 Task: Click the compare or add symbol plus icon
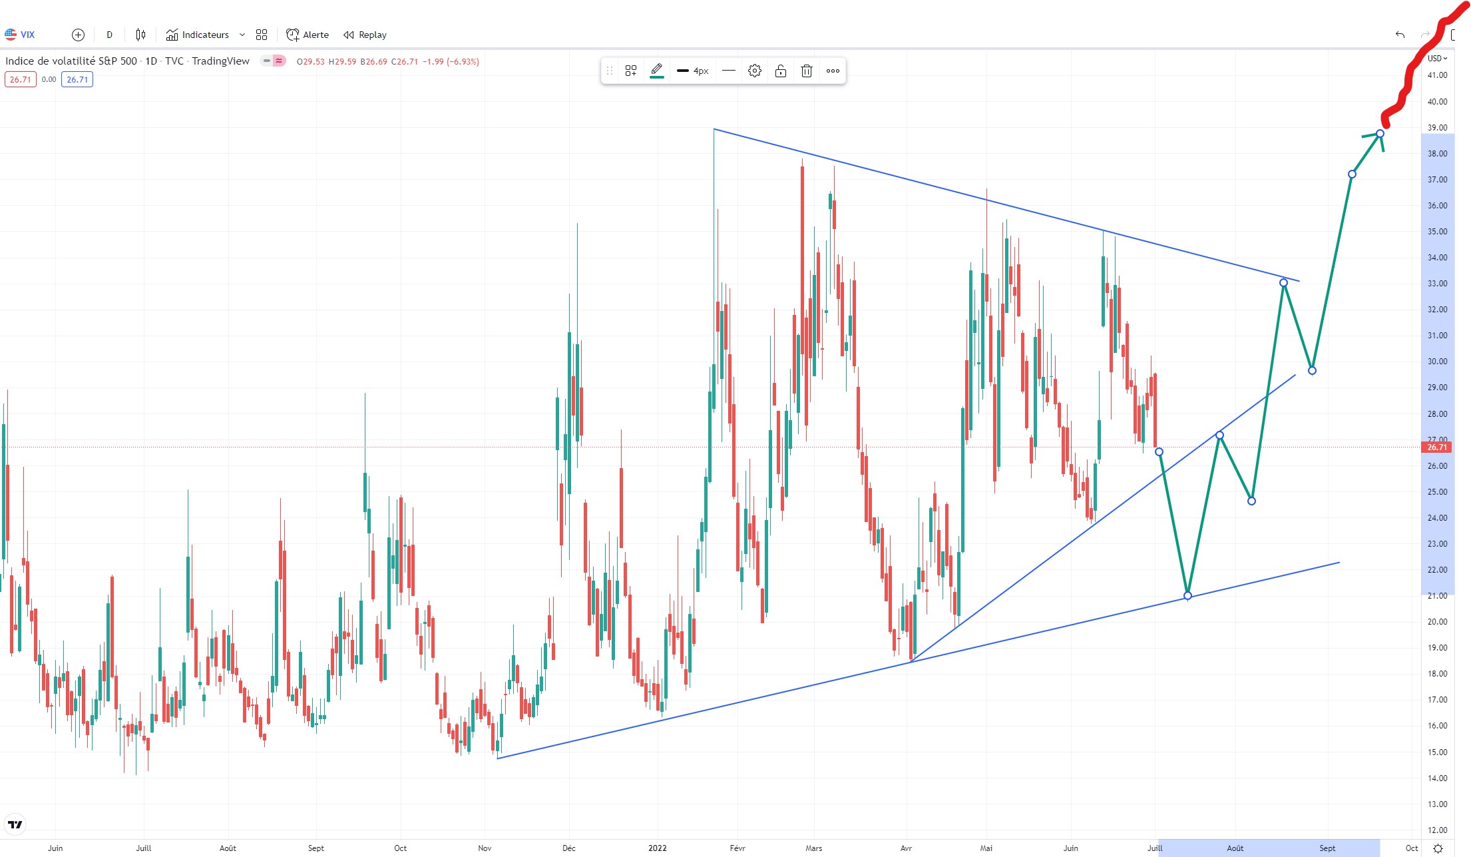(78, 35)
